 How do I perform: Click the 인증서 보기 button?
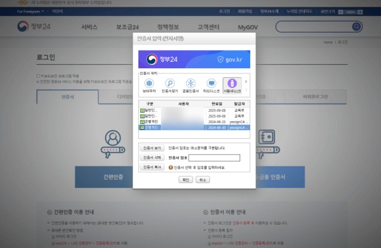[x=152, y=148]
